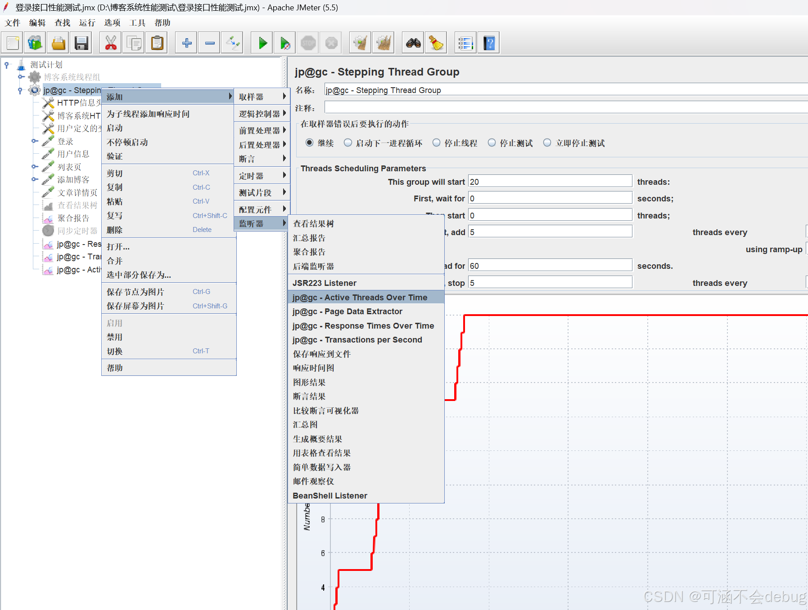This screenshot has height=610, width=808.
Task: Open the 取样器 submenu
Action: [262, 97]
